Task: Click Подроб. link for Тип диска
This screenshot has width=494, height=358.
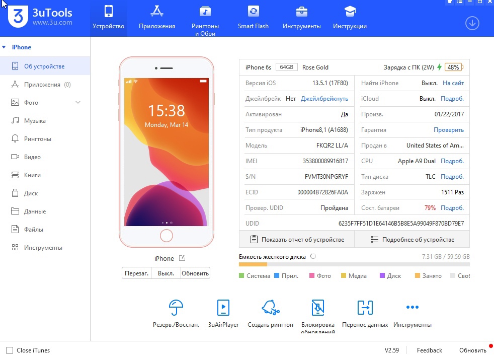Action: pos(452,177)
